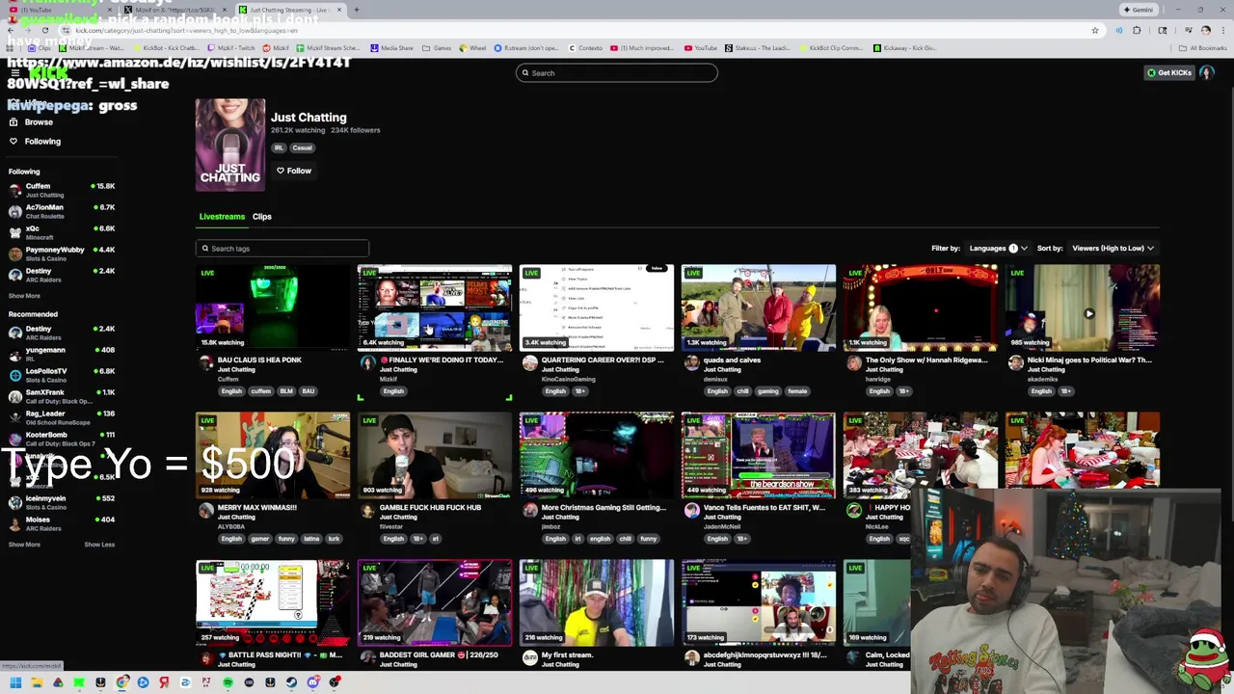Open the Clips bookmark
Viewport: 1234px width, 694px height.
[x=40, y=48]
